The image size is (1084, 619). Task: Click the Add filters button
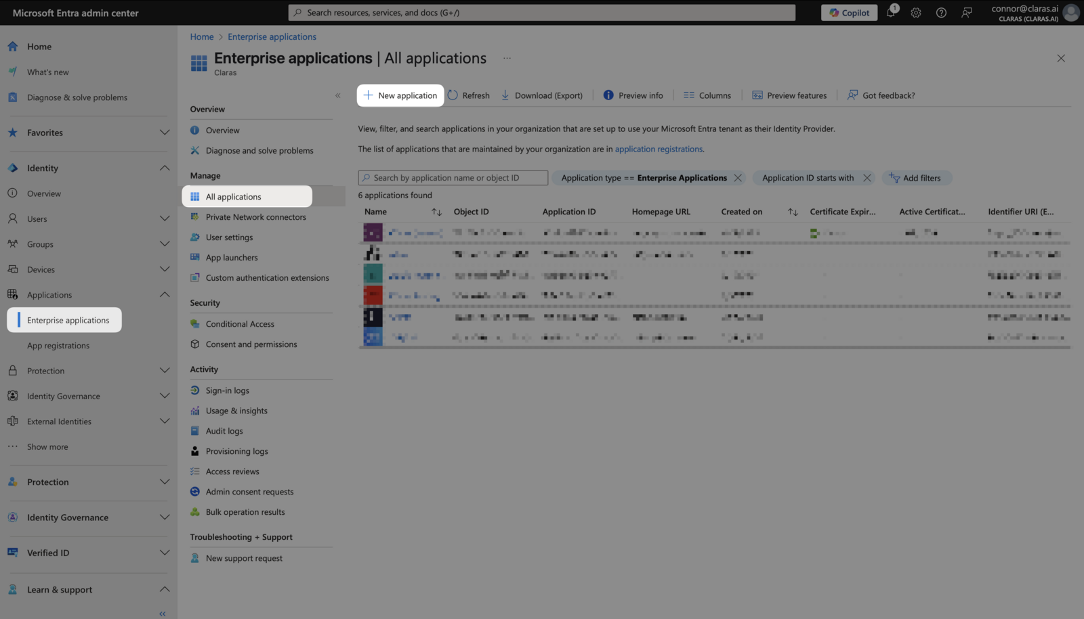point(916,178)
